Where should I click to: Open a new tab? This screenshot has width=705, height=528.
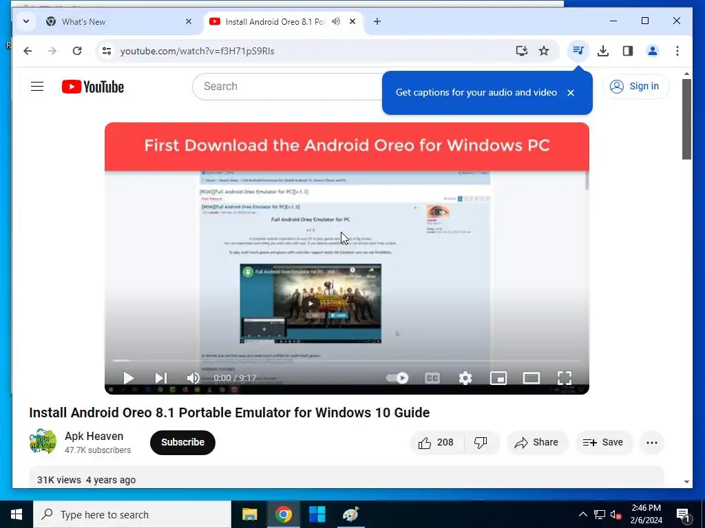pyautogui.click(x=377, y=21)
